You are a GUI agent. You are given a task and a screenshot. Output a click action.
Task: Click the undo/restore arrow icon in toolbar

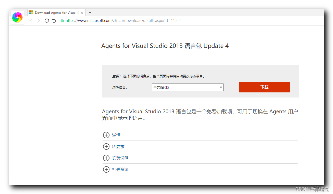click(54, 21)
